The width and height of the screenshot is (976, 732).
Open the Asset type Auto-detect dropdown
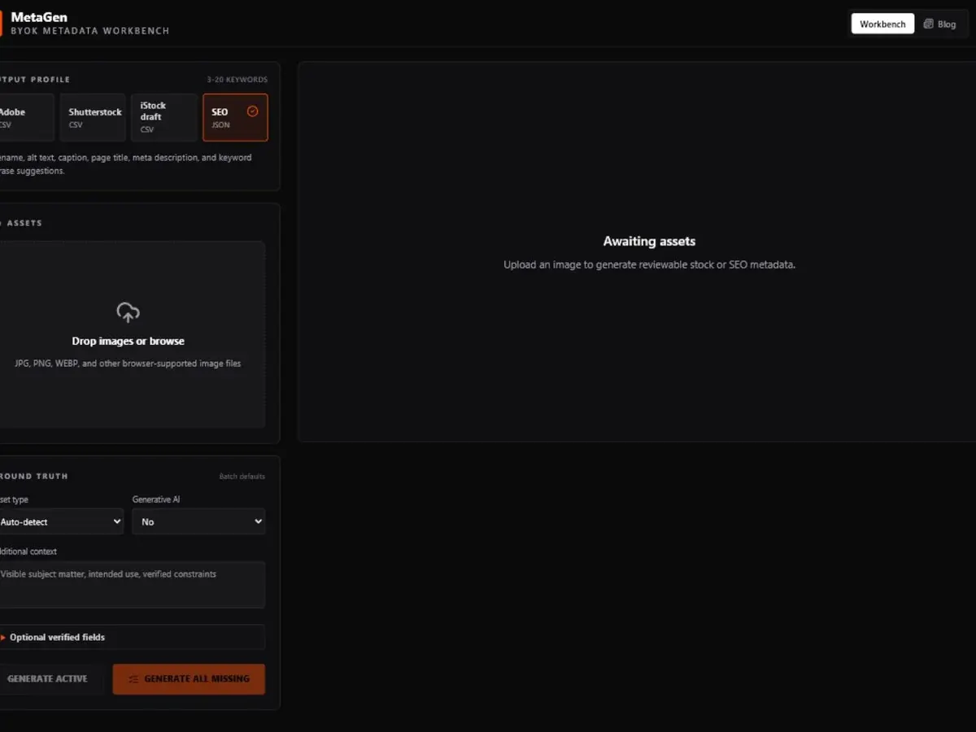61,521
